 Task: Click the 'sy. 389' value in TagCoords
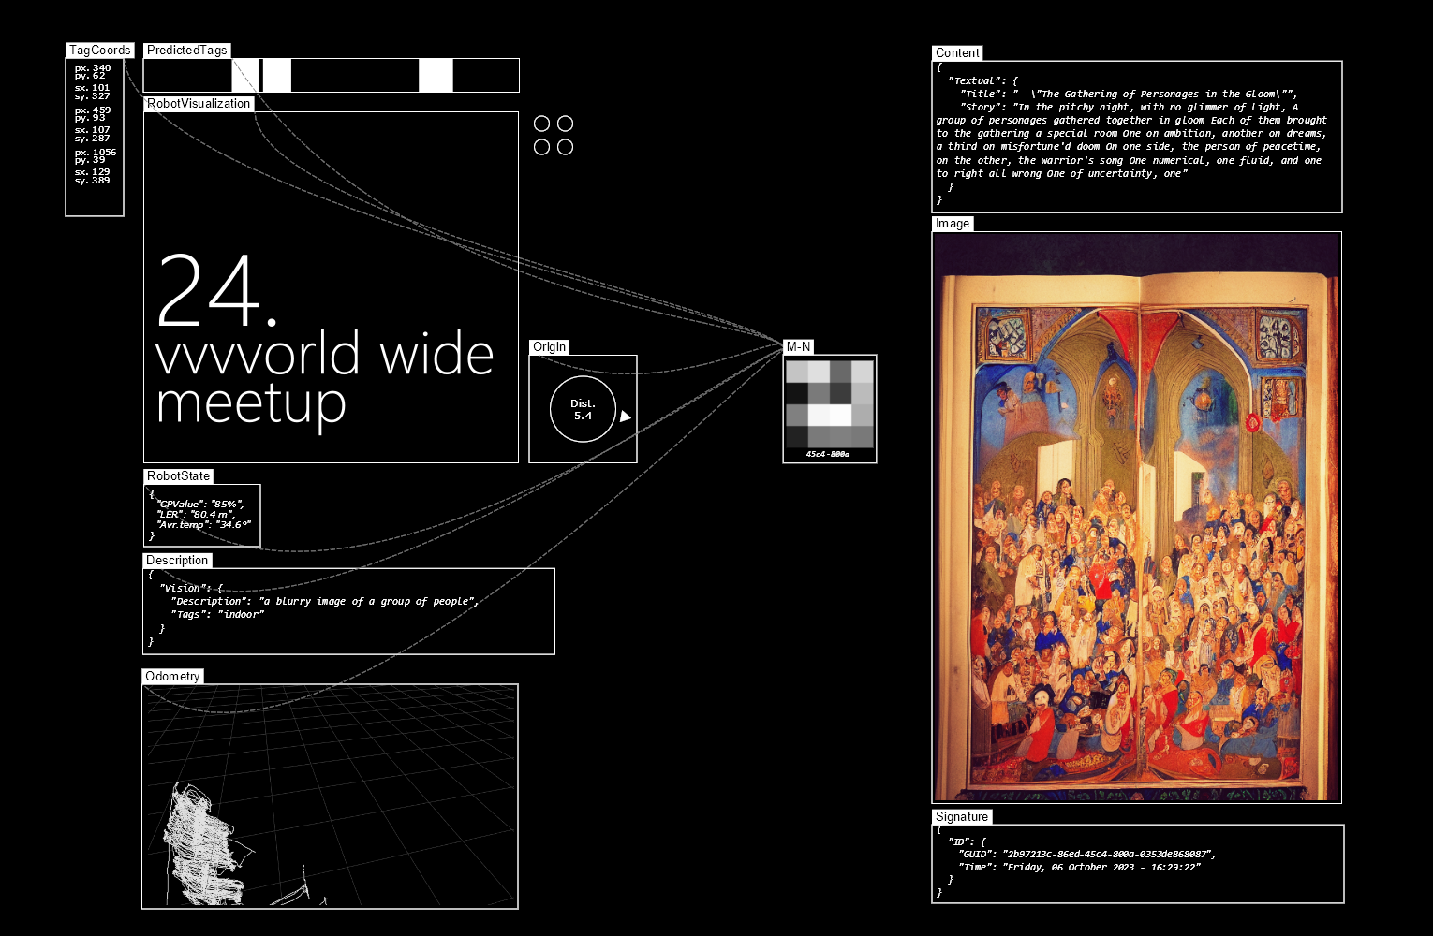click(93, 180)
